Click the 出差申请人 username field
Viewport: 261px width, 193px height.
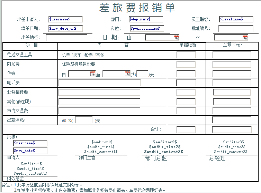coord(65,19)
